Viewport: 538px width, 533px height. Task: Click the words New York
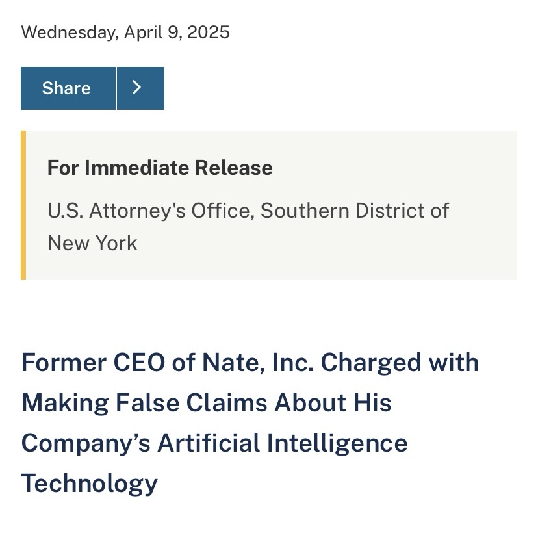click(92, 243)
